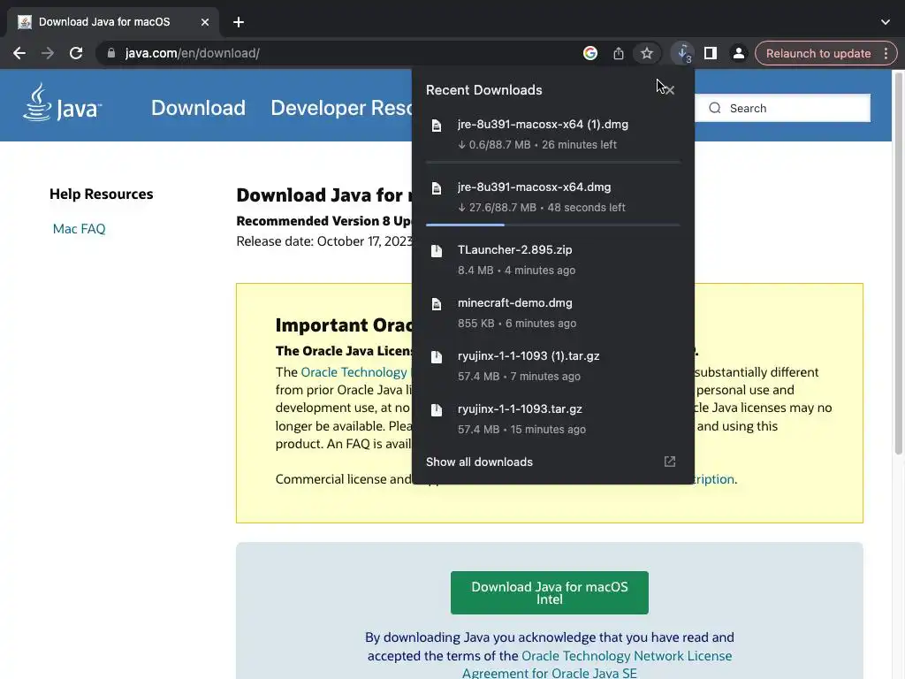Screen dimensions: 905x679
Task: View site info via the lock icon
Action: click(110, 53)
